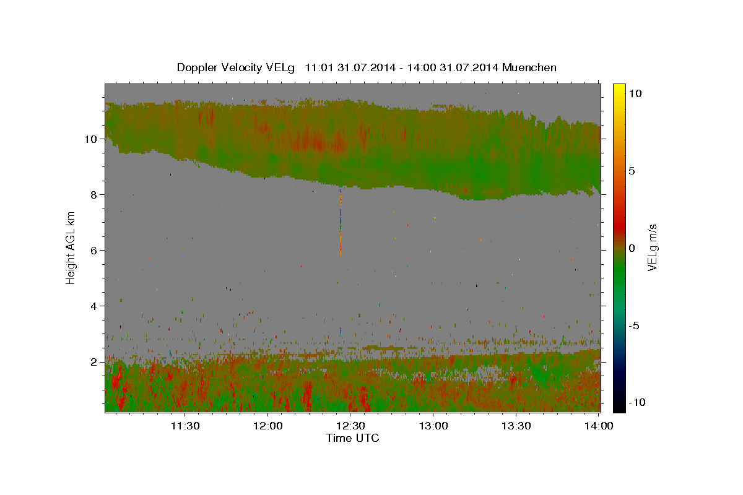Click the vertical streak at 12:27 near 7 km
Screen dimensions: 743x495
(x=341, y=222)
